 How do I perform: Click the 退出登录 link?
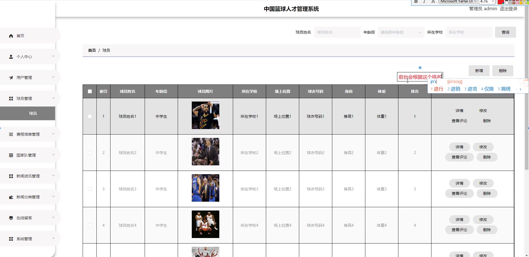pyautogui.click(x=509, y=9)
